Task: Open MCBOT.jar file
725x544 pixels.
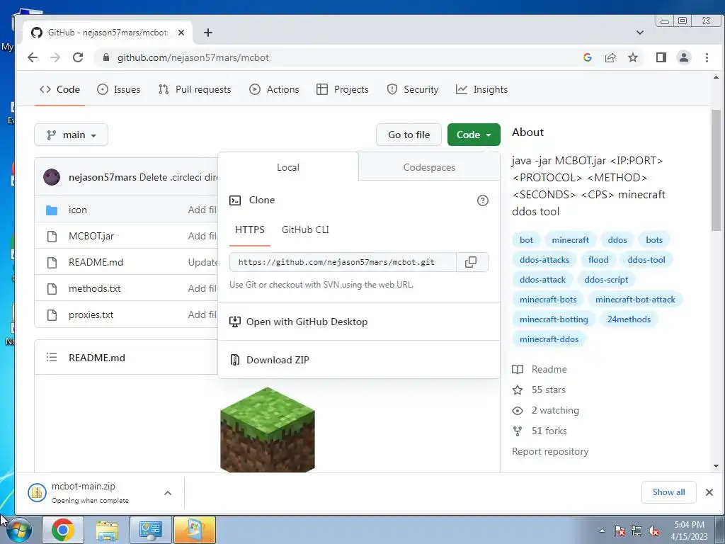Action: pyautogui.click(x=91, y=236)
